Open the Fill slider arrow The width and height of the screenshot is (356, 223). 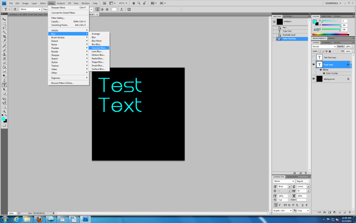coord(353,51)
